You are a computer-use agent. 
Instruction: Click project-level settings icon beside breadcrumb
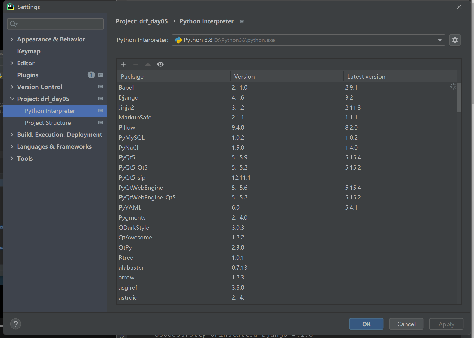click(x=242, y=21)
